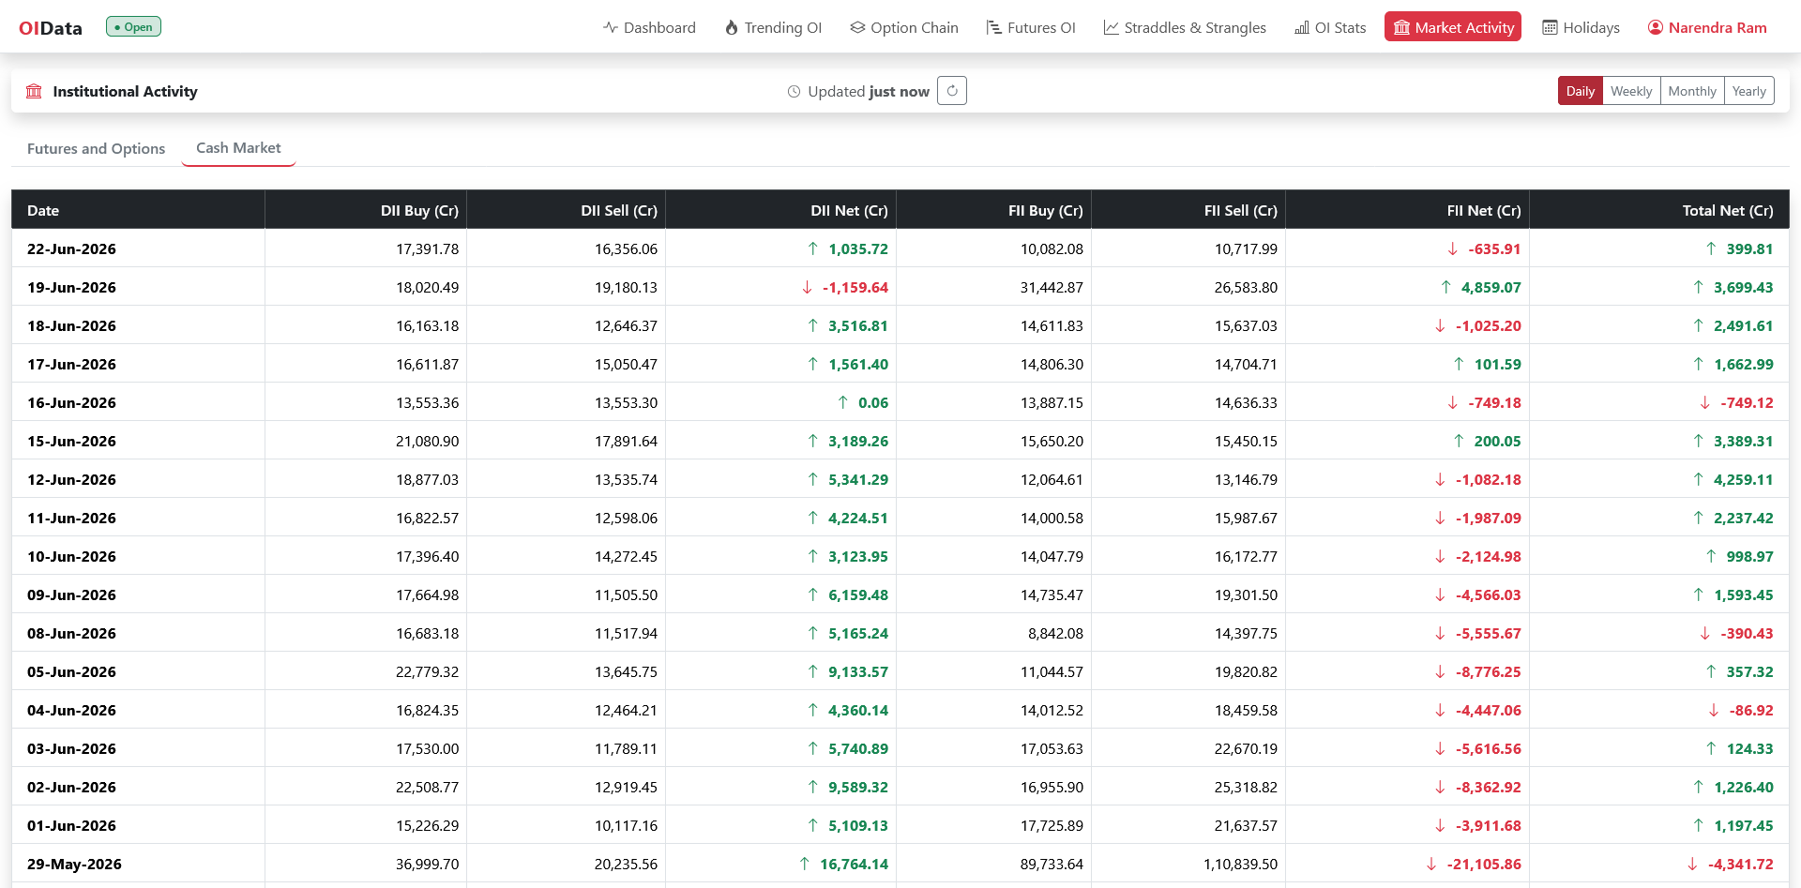Click the OI Stats bar chart icon
Viewport: 1801px width, 888px height.
[x=1302, y=27]
